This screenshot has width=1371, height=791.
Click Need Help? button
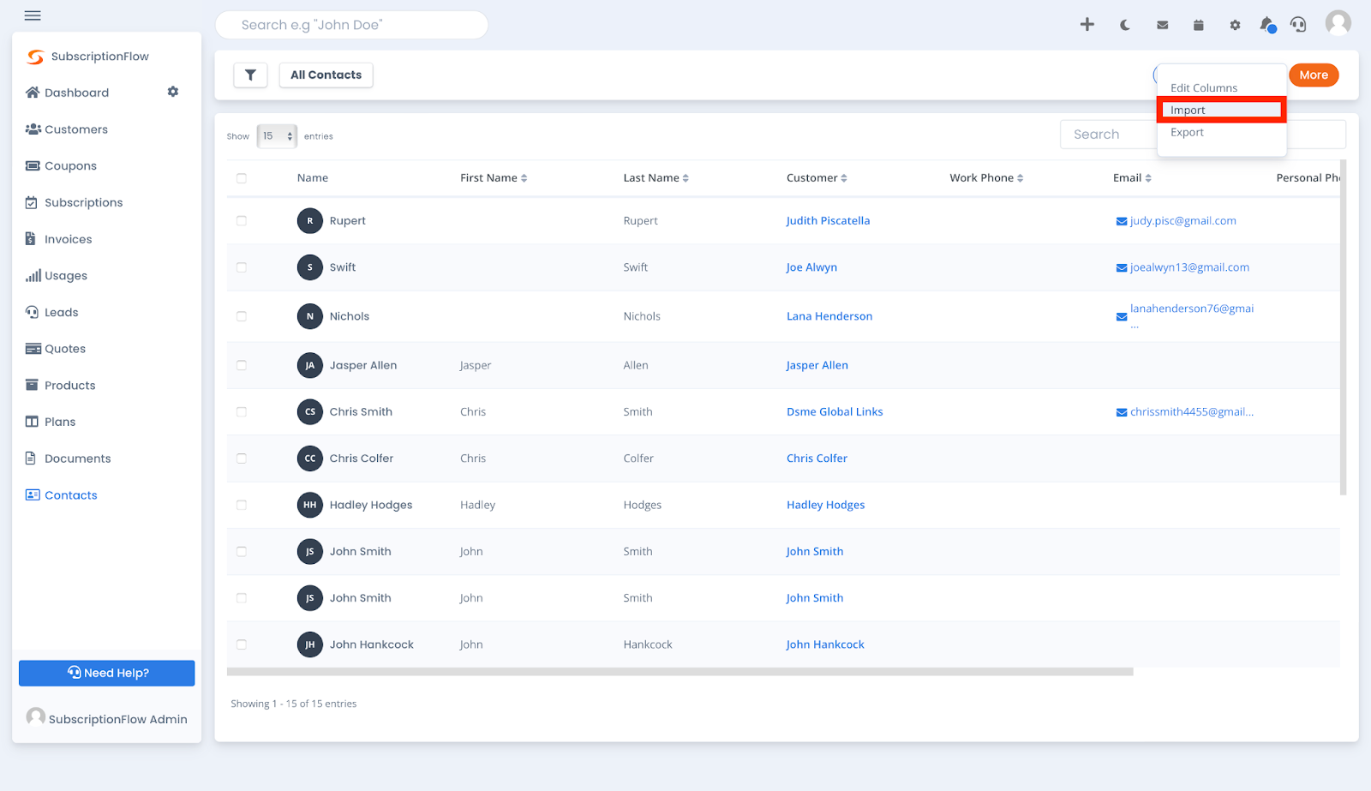pyautogui.click(x=107, y=674)
